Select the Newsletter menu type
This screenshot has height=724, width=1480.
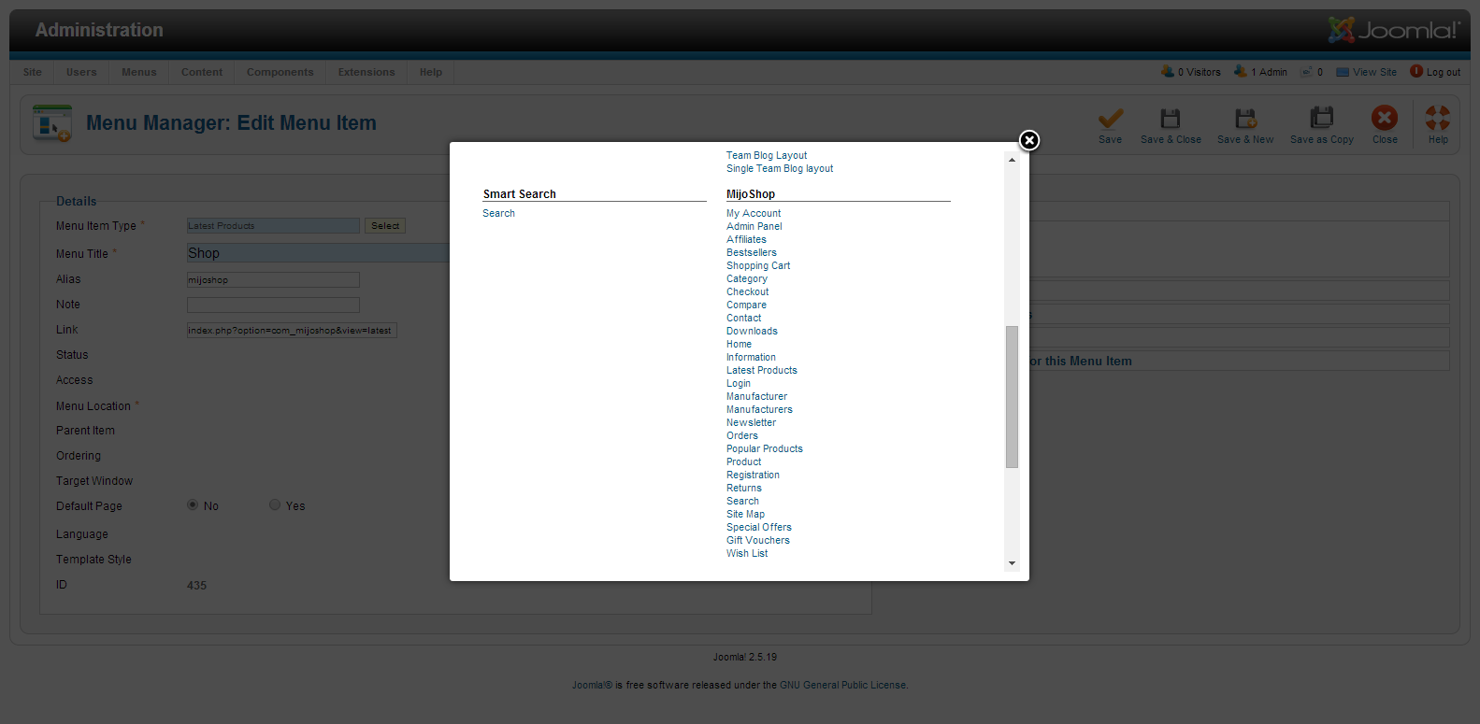coord(751,423)
